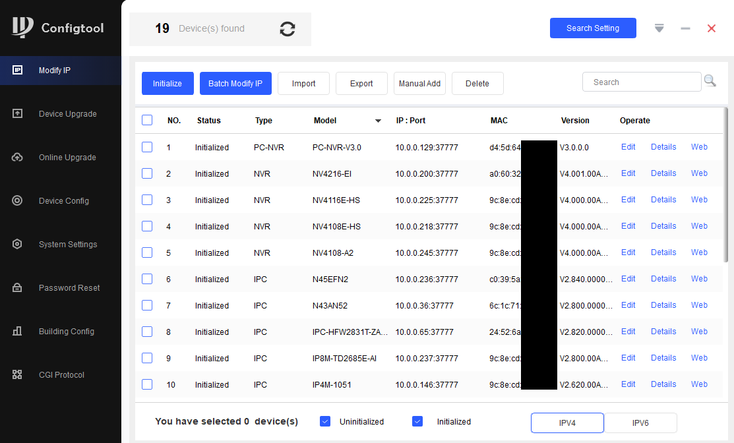The image size is (734, 443).
Task: Click Web for device N45EFN2
Action: point(699,279)
